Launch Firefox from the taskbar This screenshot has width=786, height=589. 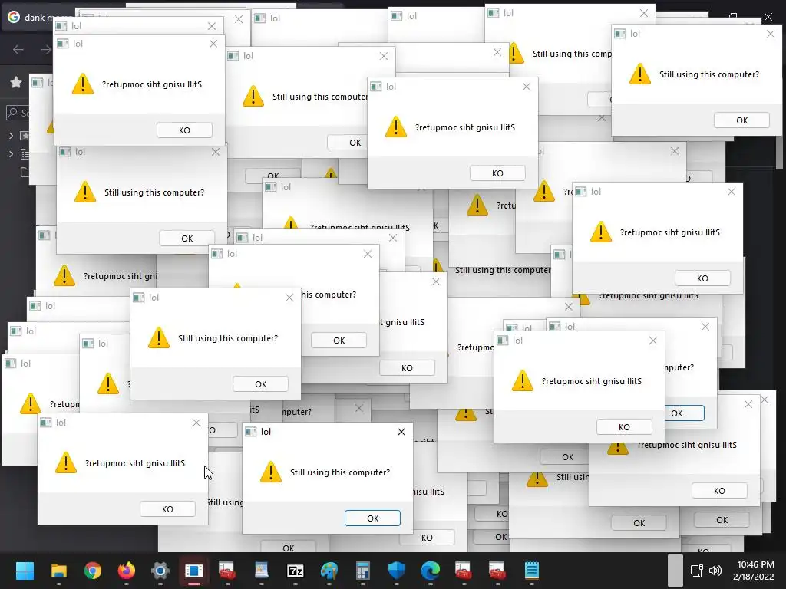[x=127, y=571]
